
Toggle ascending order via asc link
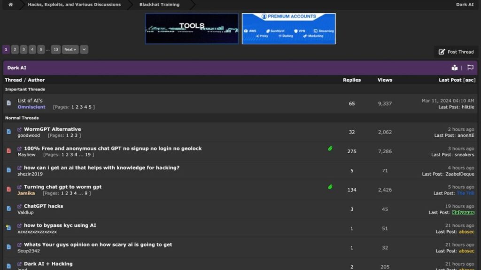[469, 80]
